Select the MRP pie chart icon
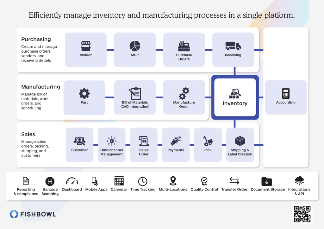 click(135, 46)
